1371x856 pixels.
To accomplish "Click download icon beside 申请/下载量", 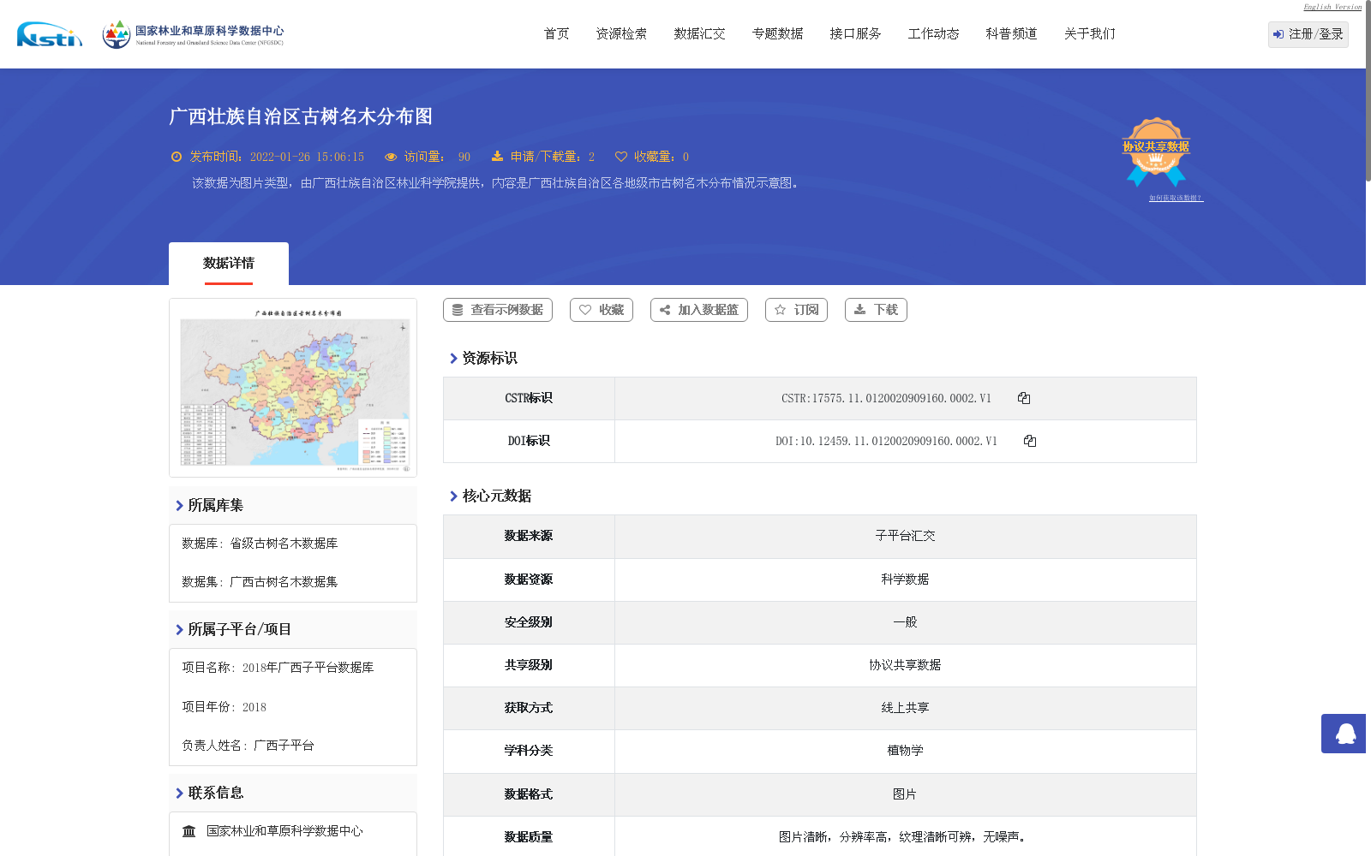I will click(497, 157).
